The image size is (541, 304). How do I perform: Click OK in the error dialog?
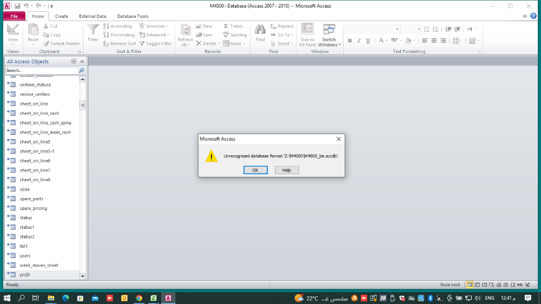[255, 170]
